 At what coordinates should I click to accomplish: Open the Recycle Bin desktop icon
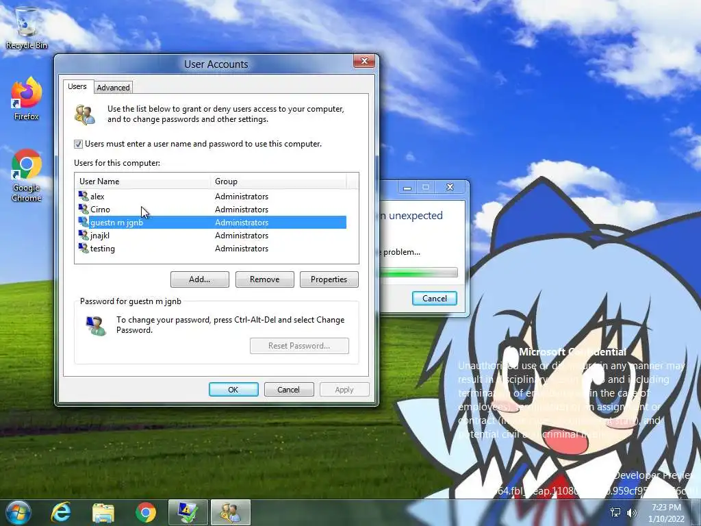pyautogui.click(x=27, y=27)
